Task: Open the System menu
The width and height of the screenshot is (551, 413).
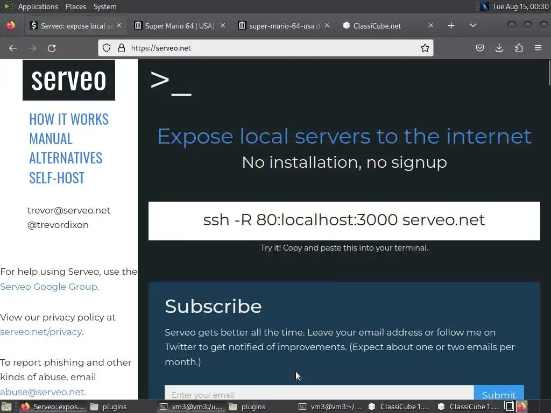Action: pos(105,6)
